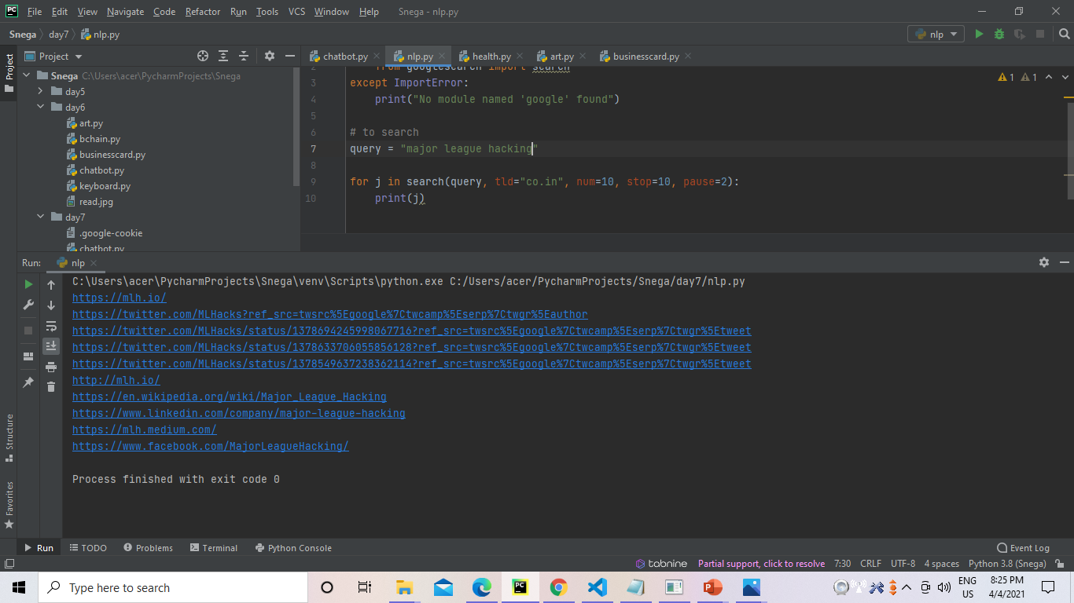Open UTF-8 encoding selector
Screen dimensions: 1074x603
[903, 564]
